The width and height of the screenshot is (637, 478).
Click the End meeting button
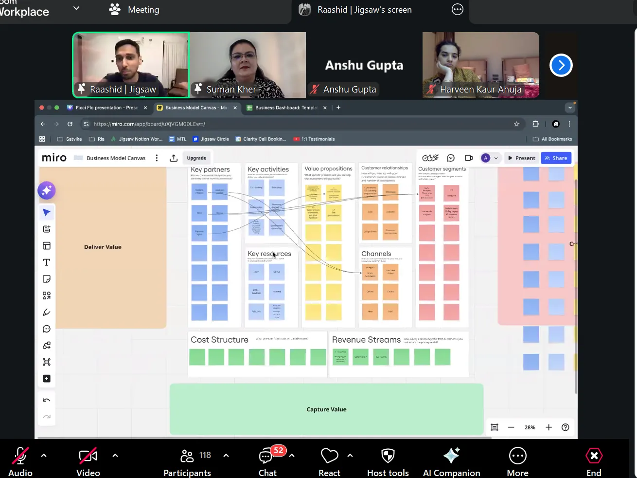coord(594,461)
